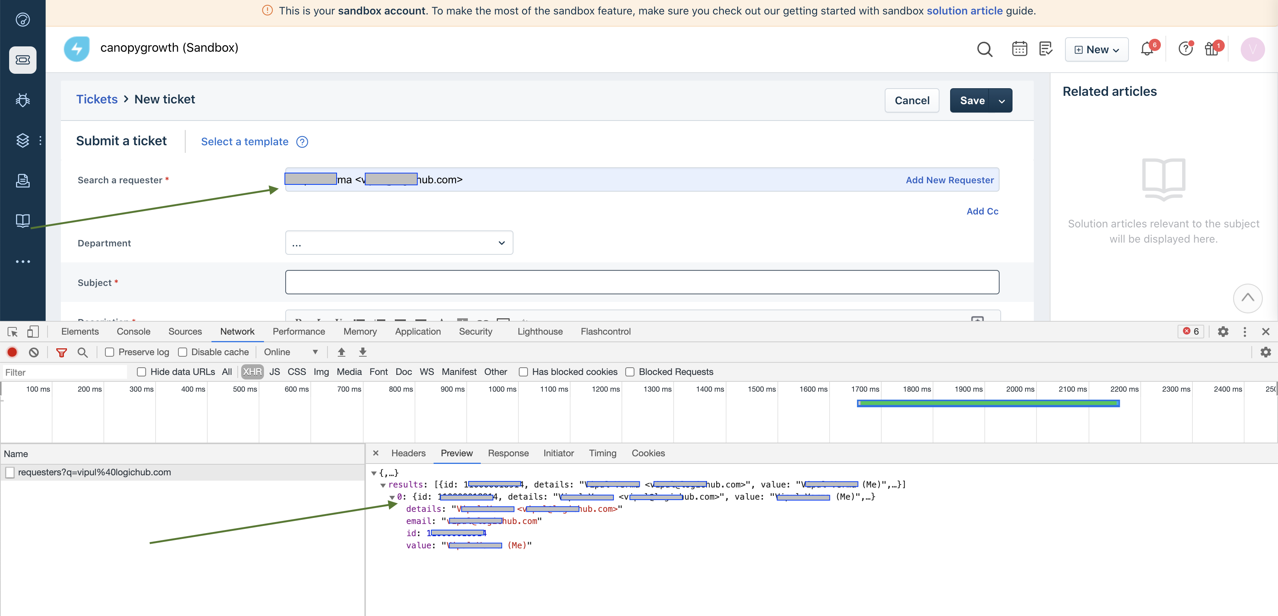
Task: Collapse the root JSON object triangle
Action: coord(374,474)
